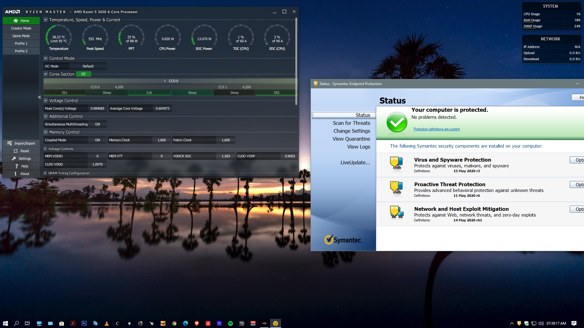584x328 pixels.
Task: Toggle Simultaneous Multithreading ON value
Action: pyautogui.click(x=97, y=124)
